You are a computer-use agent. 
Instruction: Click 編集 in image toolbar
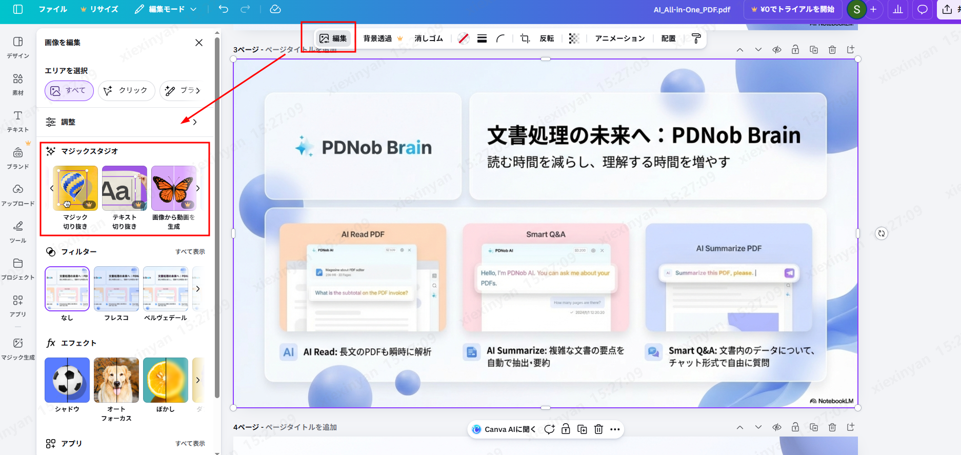click(333, 38)
